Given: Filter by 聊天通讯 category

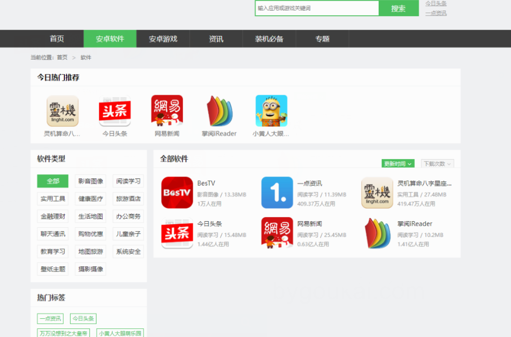Looking at the screenshot, I should [x=53, y=234].
